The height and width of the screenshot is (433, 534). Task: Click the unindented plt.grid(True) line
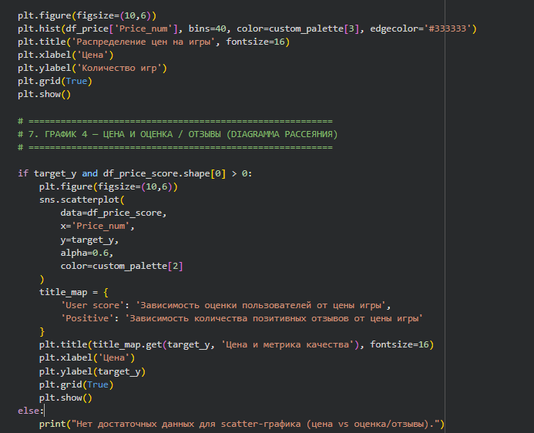(x=55, y=82)
